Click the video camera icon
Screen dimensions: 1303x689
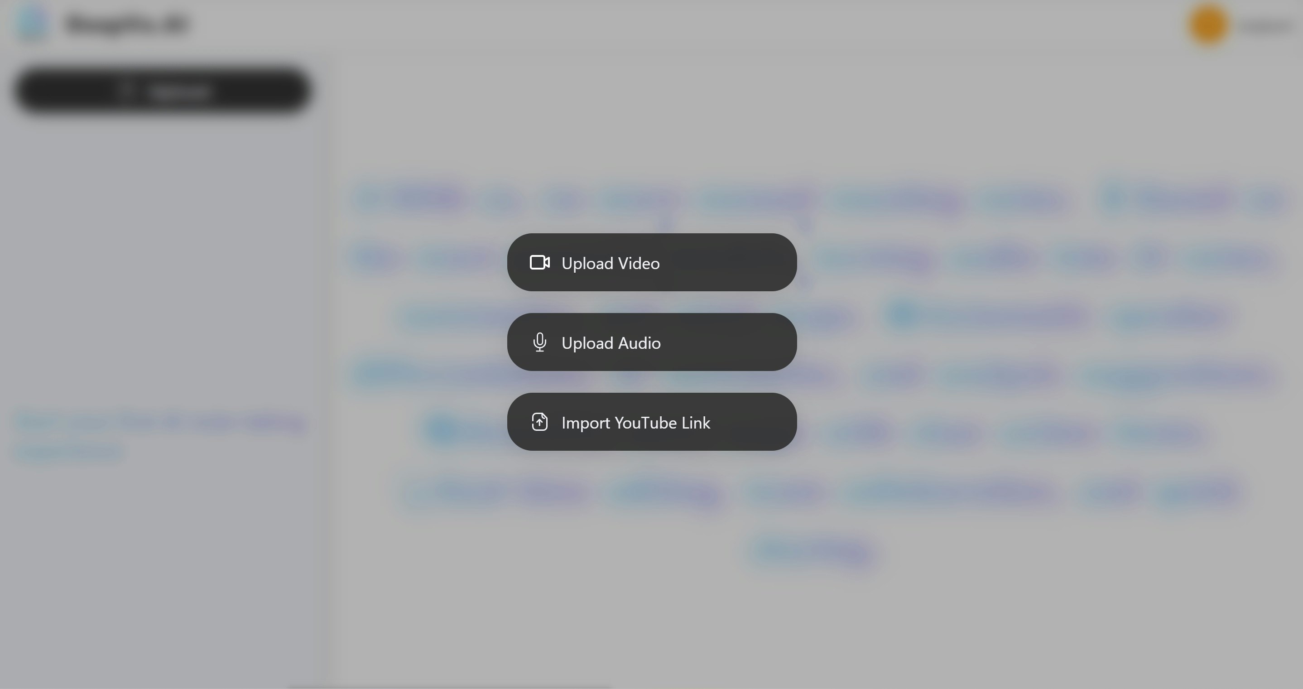point(540,263)
